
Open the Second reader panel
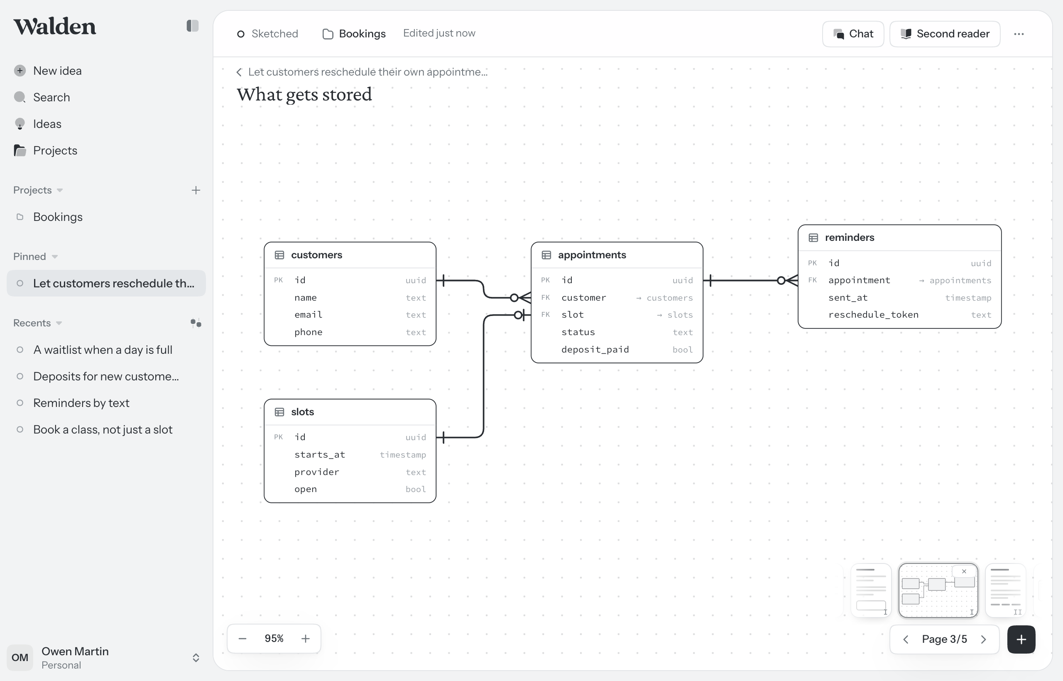click(x=945, y=34)
